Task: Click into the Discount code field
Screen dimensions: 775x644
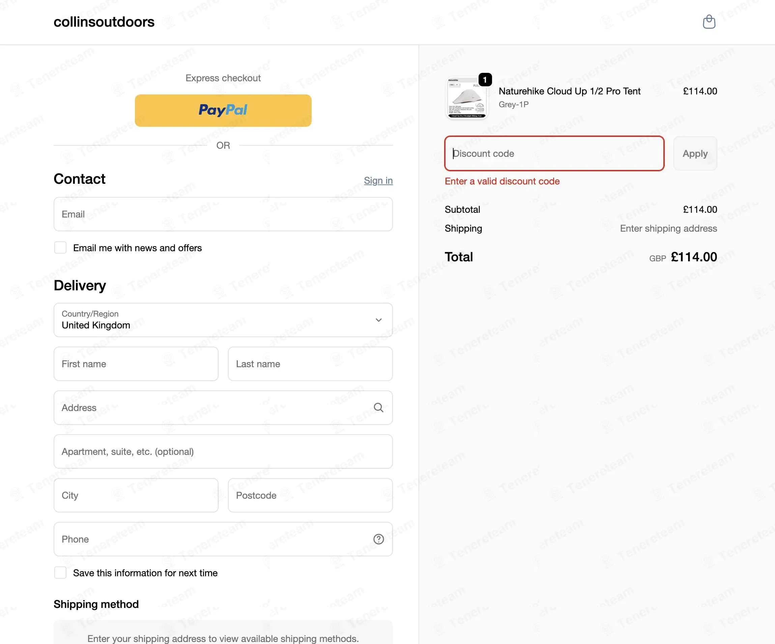Action: pos(554,153)
